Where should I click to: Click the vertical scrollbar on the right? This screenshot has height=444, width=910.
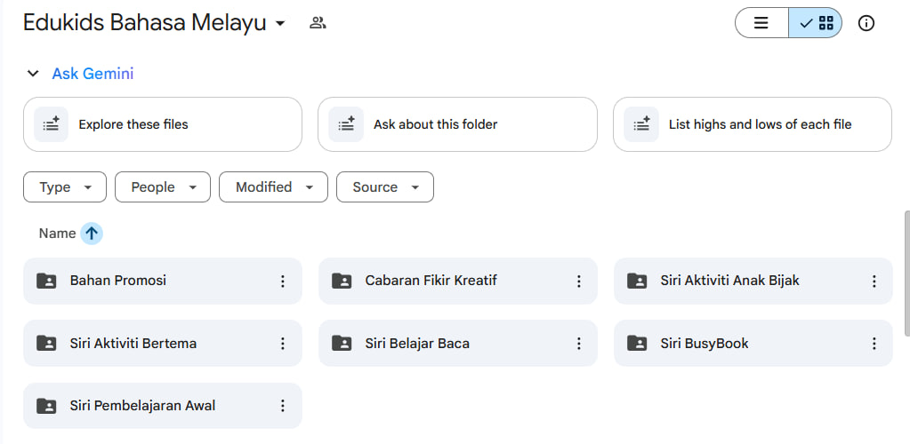[906, 266]
